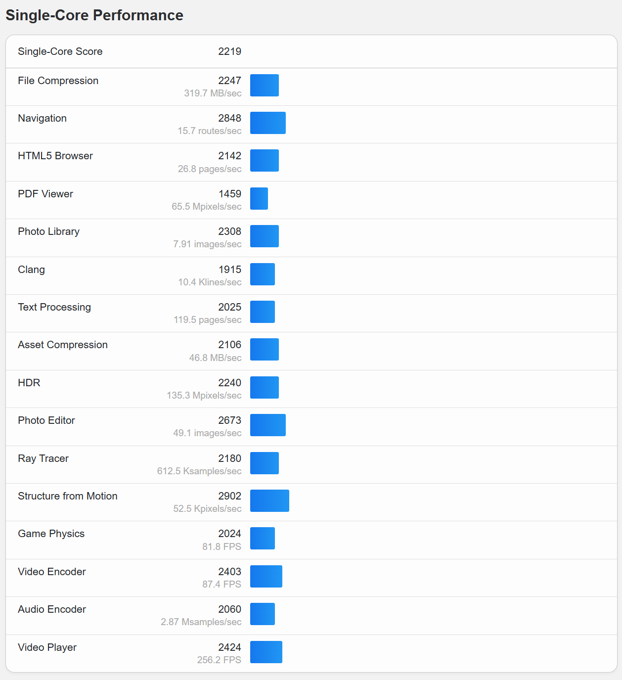
Task: Click the PDF Viewer score bar
Action: pos(259,198)
